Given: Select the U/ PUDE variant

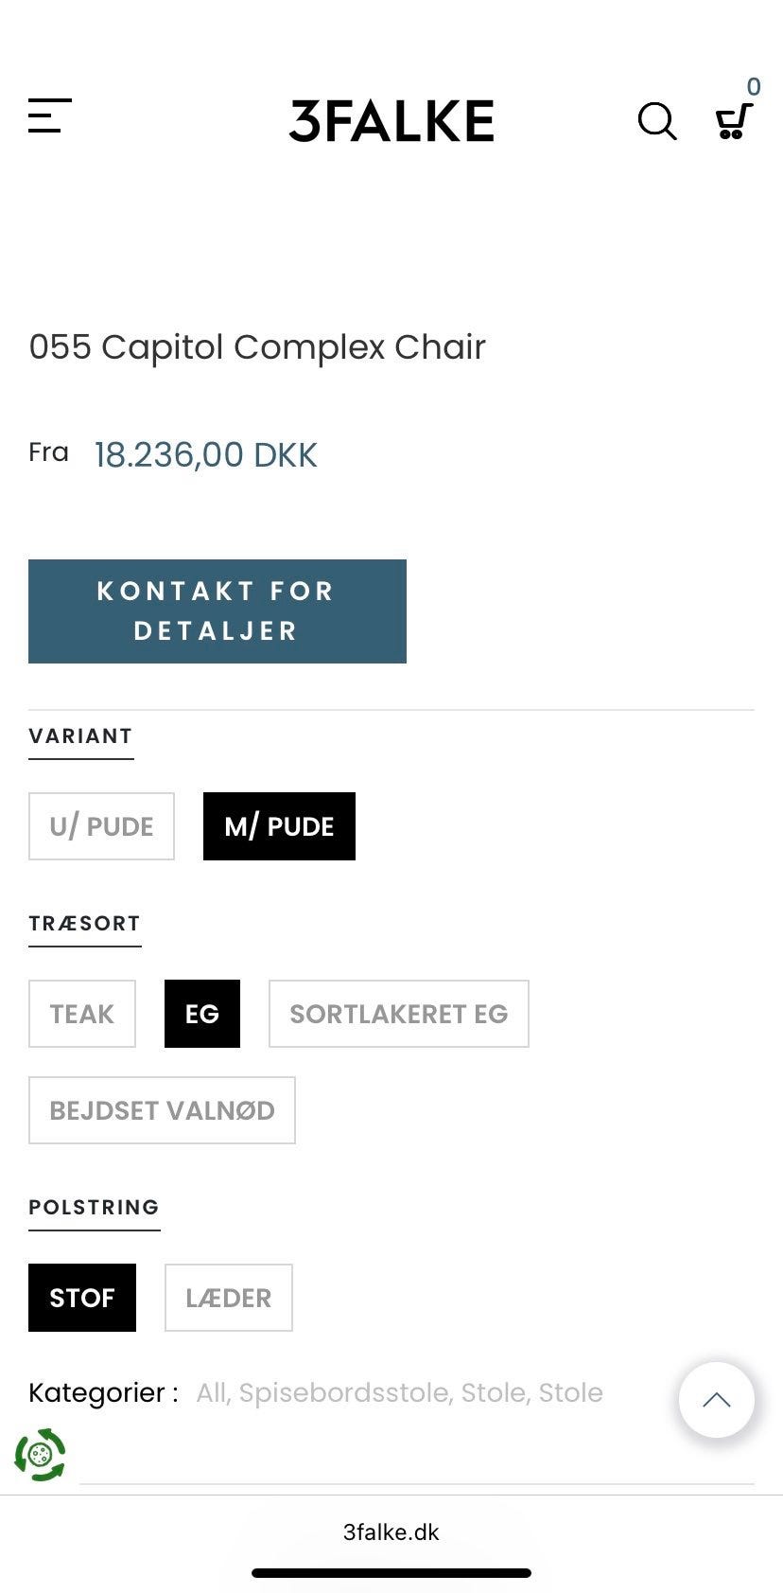Looking at the screenshot, I should [101, 826].
